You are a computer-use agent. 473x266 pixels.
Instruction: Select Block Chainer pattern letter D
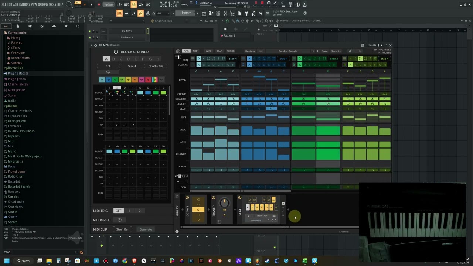click(128, 59)
